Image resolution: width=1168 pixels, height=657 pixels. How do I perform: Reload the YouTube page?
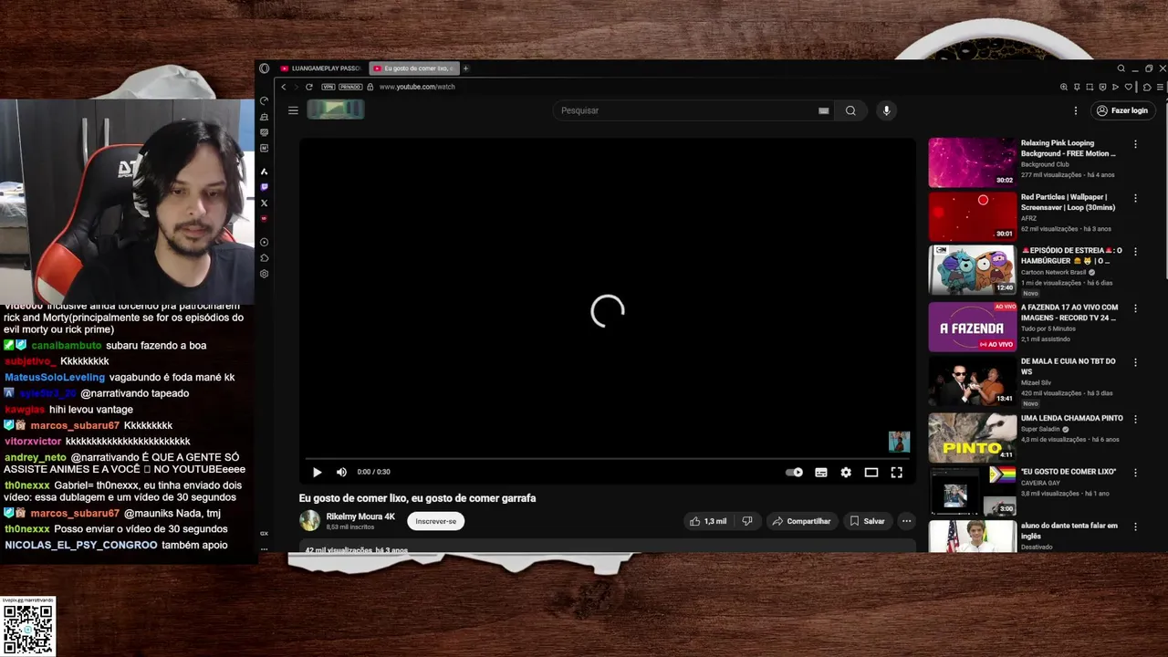pos(309,87)
